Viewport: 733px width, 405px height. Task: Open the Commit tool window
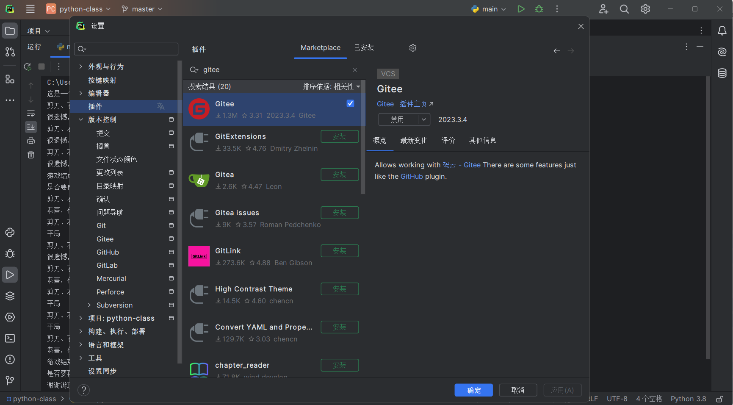(x=10, y=52)
